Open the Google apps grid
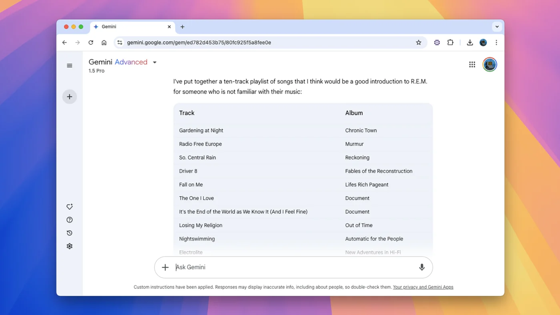 [472, 64]
